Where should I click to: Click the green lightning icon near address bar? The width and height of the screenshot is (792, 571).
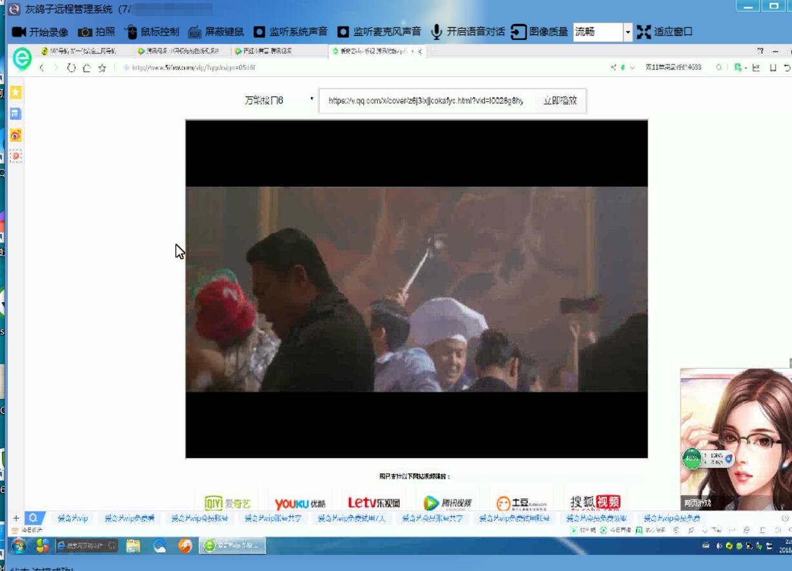pyautogui.click(x=623, y=68)
